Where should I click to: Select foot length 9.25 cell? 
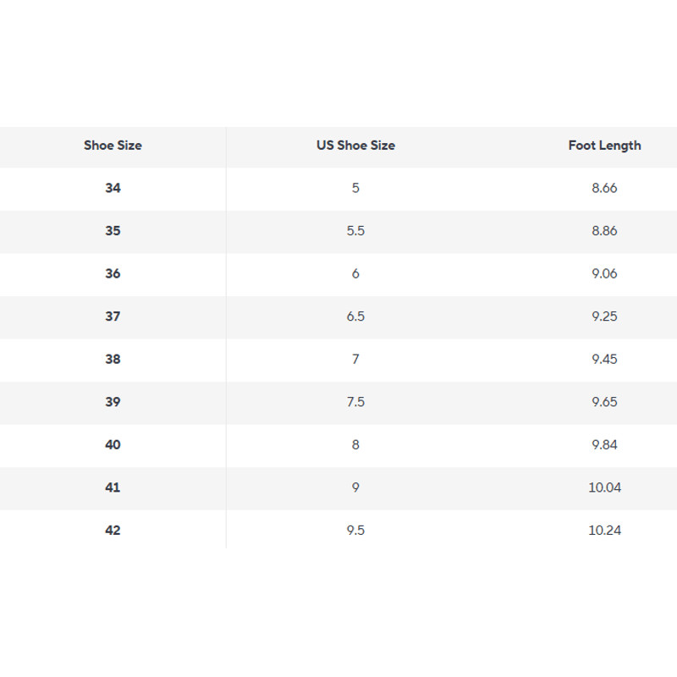tap(604, 316)
